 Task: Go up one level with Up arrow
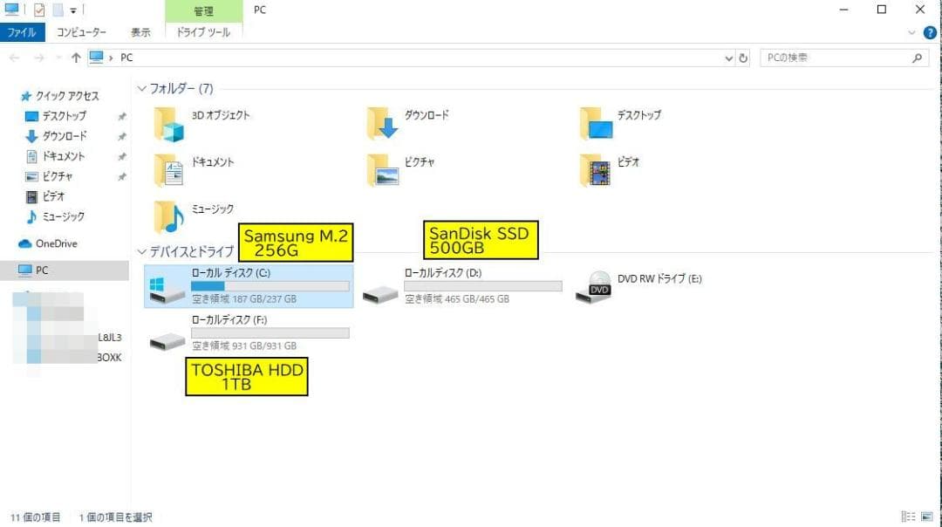pyautogui.click(x=76, y=58)
